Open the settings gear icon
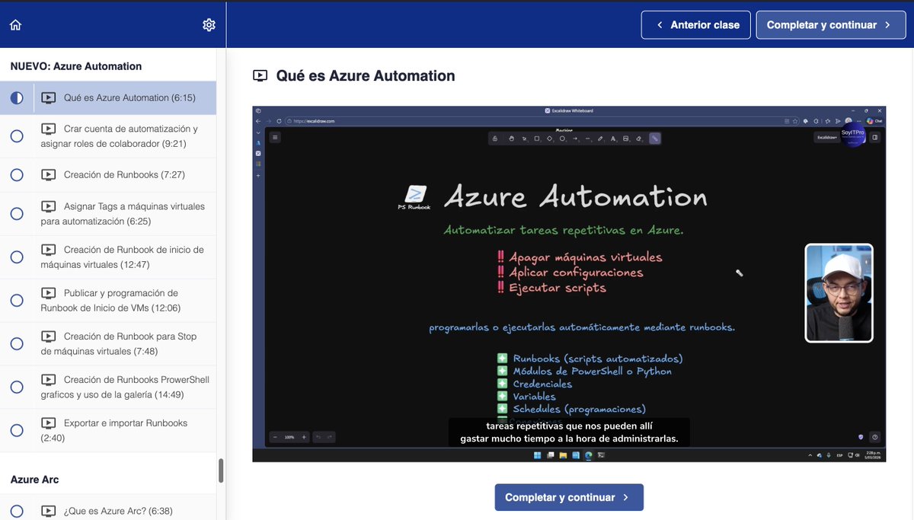The height and width of the screenshot is (520, 914). point(209,25)
